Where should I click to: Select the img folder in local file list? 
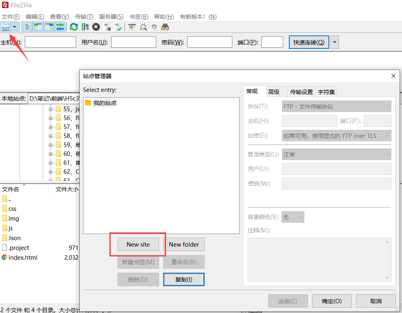click(x=11, y=219)
